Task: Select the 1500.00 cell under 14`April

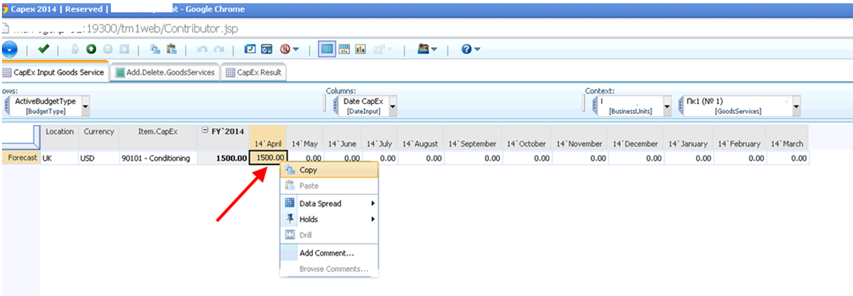Action: 269,158
